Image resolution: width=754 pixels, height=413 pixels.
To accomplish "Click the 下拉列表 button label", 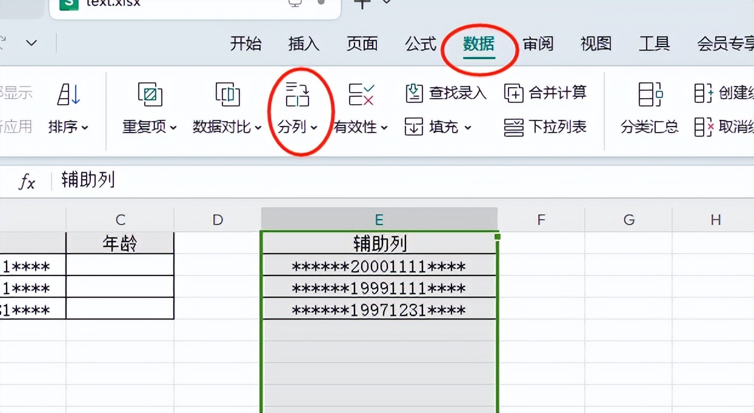I will click(x=558, y=127).
